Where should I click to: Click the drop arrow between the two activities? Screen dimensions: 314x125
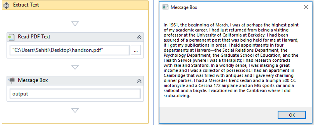[x=75, y=67]
